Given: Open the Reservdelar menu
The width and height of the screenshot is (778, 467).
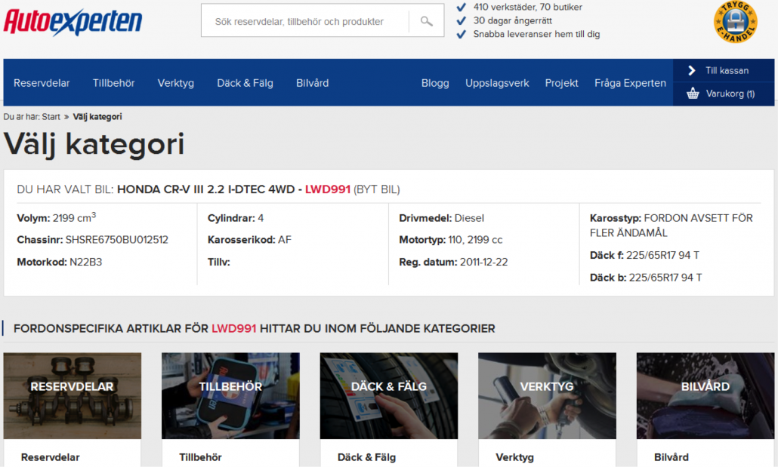Looking at the screenshot, I should (42, 83).
